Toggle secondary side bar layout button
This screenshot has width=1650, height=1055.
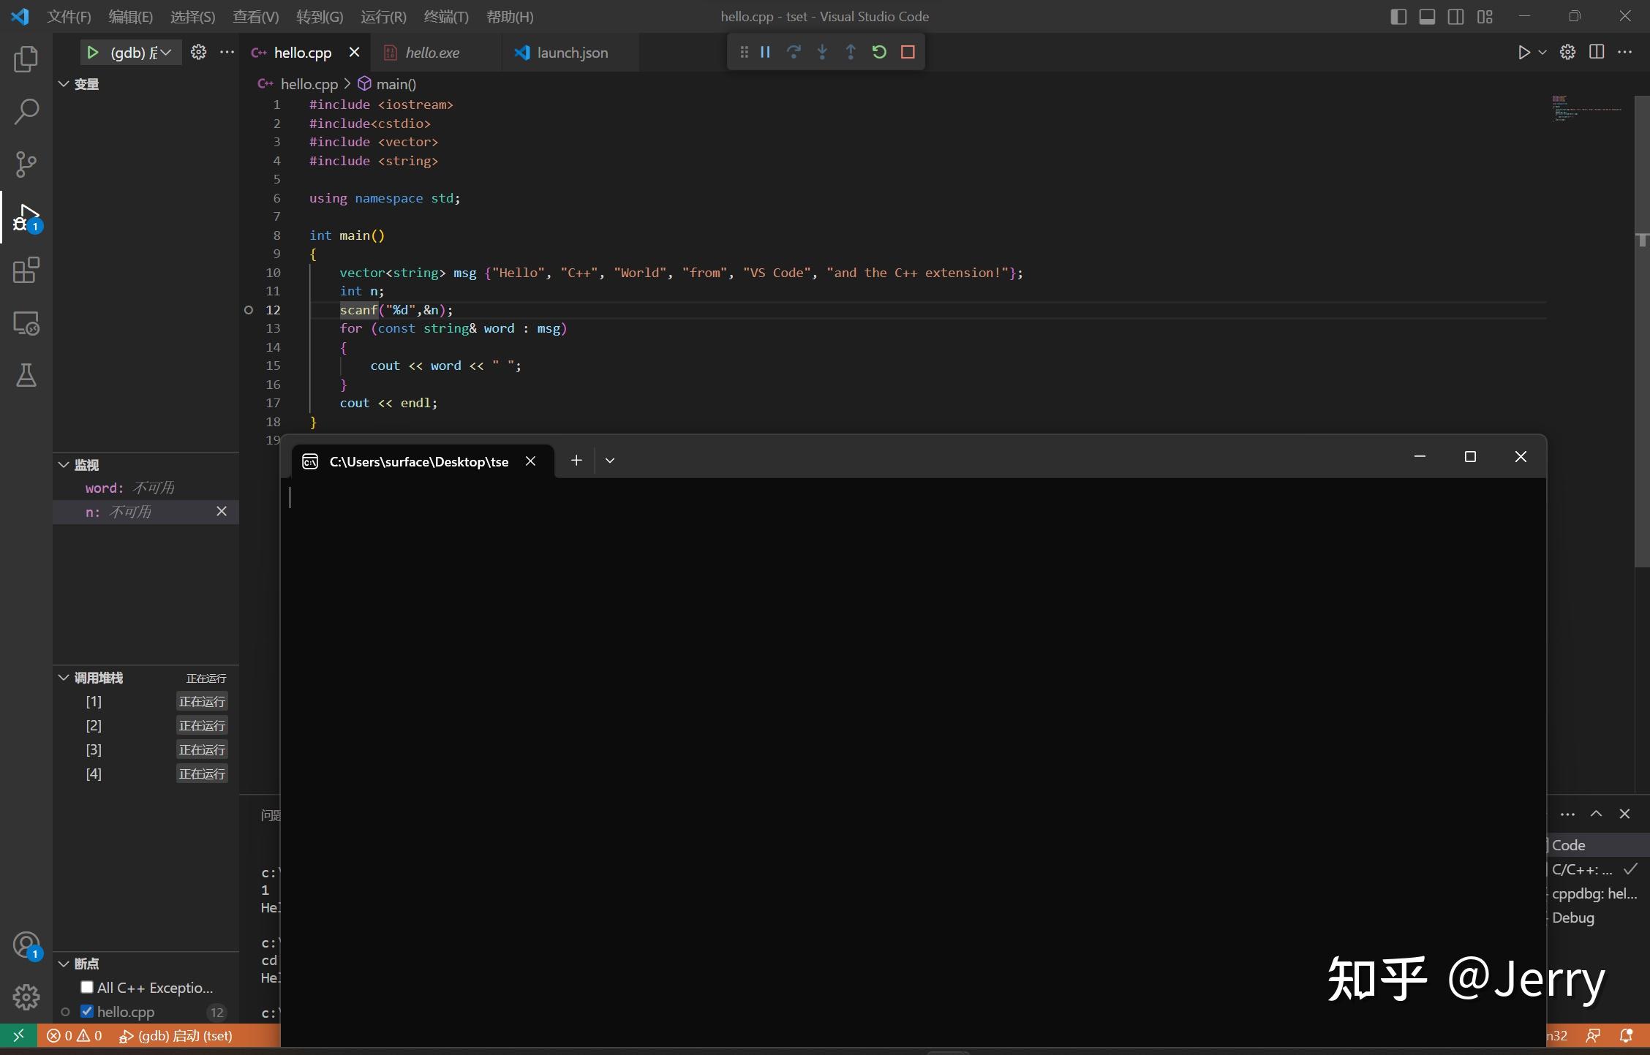click(1455, 16)
